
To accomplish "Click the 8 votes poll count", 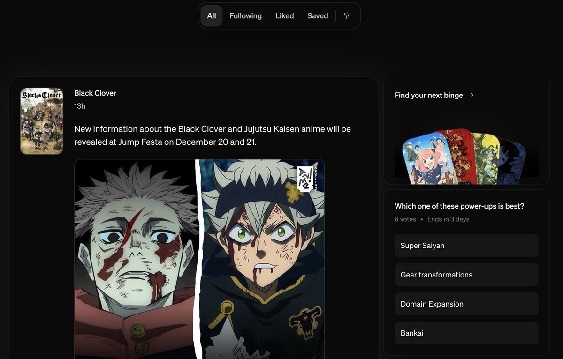I will [x=405, y=219].
